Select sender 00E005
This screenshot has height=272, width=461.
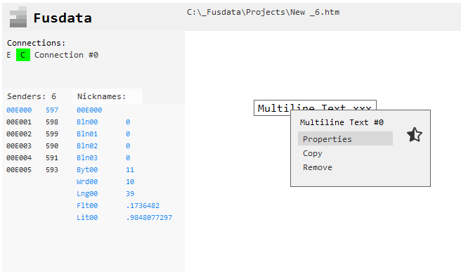(x=19, y=169)
